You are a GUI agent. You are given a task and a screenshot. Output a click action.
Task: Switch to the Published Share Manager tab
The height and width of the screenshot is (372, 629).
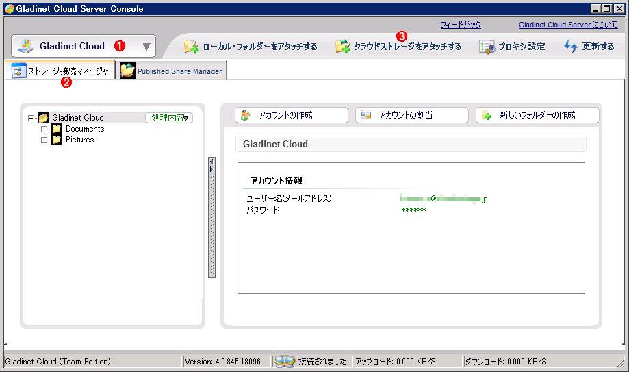171,71
